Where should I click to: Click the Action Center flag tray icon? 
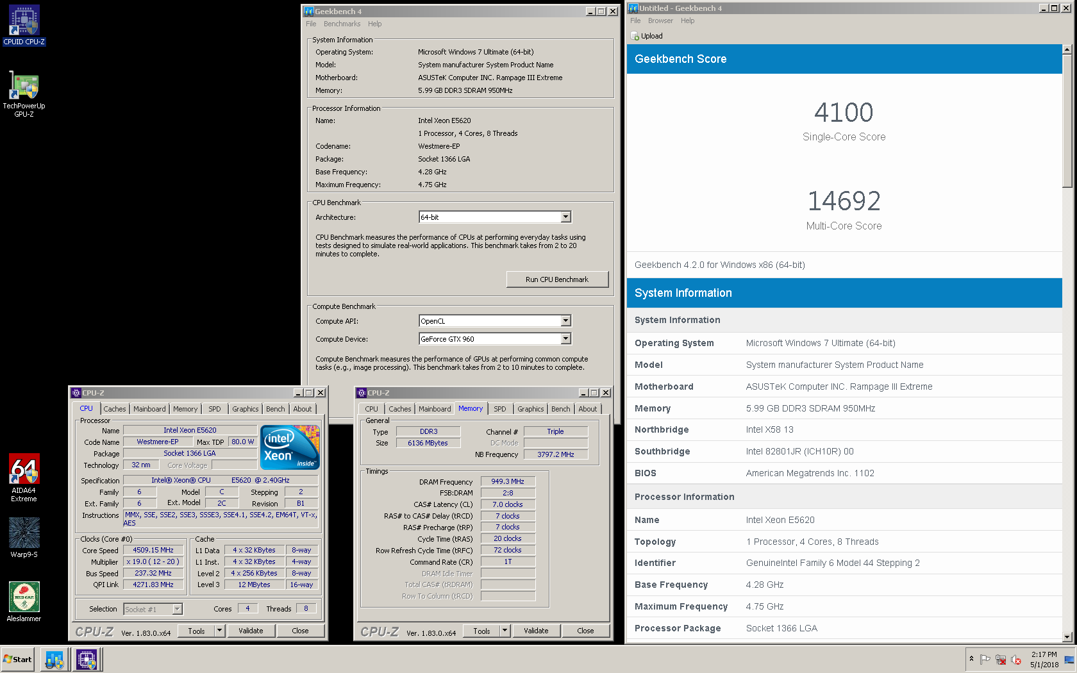pos(985,660)
